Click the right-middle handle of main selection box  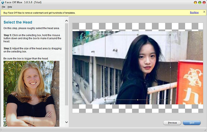(x=170, y=67)
